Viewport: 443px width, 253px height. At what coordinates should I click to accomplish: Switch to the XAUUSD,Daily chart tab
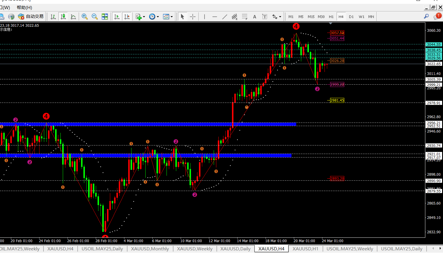coord(235,249)
